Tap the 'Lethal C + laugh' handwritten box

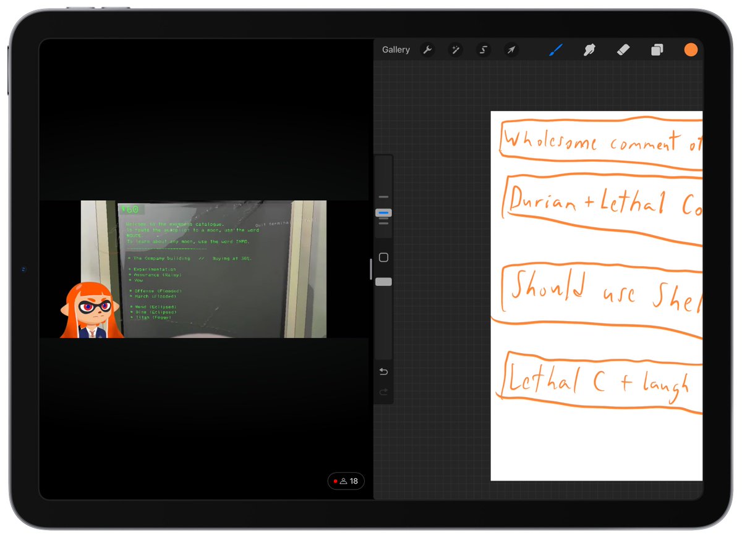[x=600, y=382]
